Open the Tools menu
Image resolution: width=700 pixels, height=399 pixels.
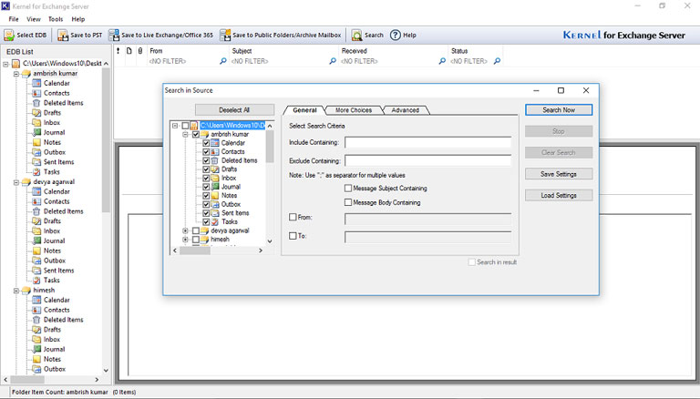pyautogui.click(x=56, y=19)
